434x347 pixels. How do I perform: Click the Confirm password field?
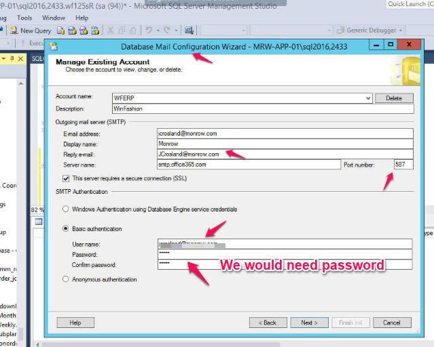(285, 264)
